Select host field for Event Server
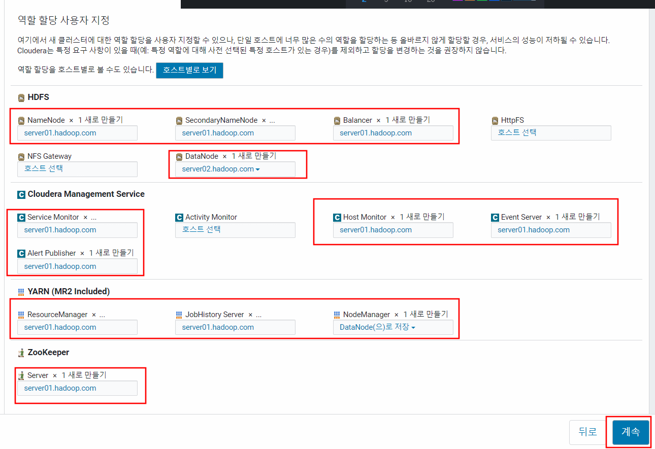Image resolution: width=655 pixels, height=449 pixels. click(551, 230)
